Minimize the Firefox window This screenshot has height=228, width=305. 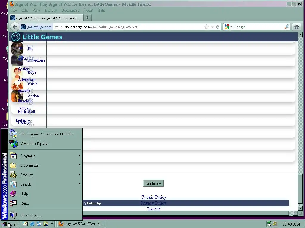tap(288, 4)
